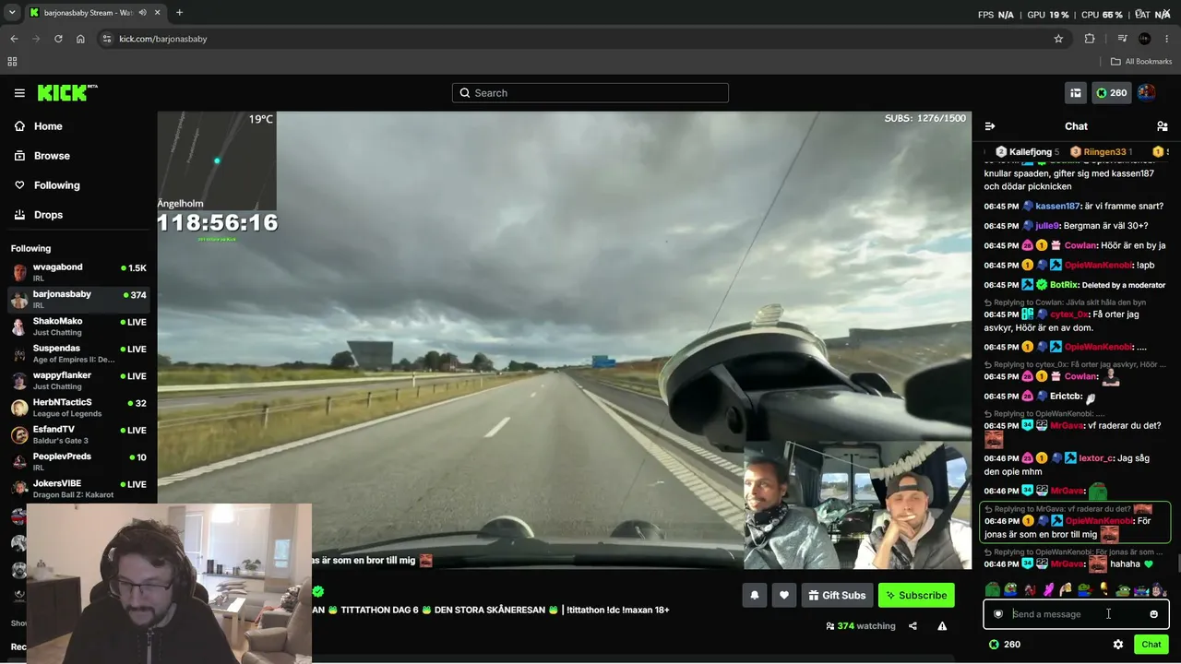Open the PeoplevPreds channel
This screenshot has height=664, width=1181.
(78, 461)
